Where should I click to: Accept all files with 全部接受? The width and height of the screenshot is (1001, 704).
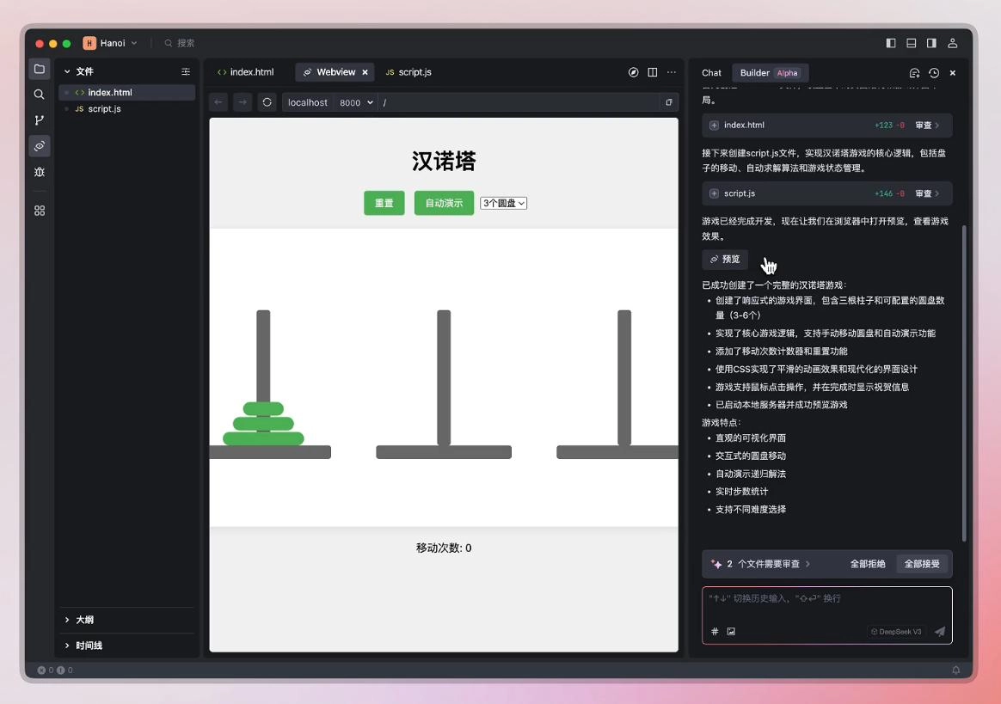click(921, 564)
